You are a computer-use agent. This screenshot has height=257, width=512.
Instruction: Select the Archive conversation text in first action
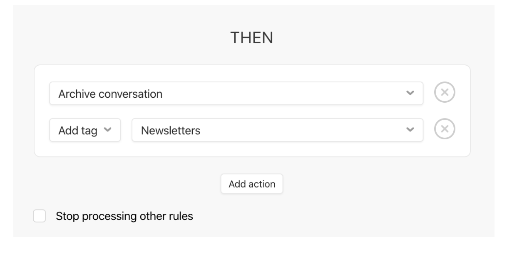[x=110, y=94]
